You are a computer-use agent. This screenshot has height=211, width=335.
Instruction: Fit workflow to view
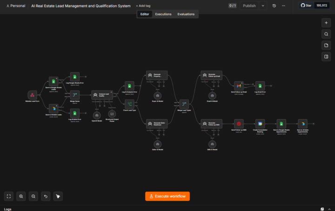(x=9, y=196)
